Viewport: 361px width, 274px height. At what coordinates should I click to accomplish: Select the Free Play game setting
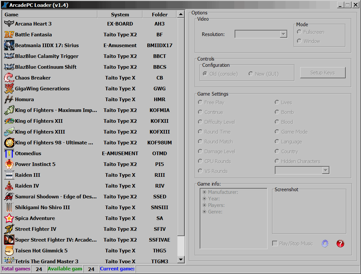click(200, 102)
